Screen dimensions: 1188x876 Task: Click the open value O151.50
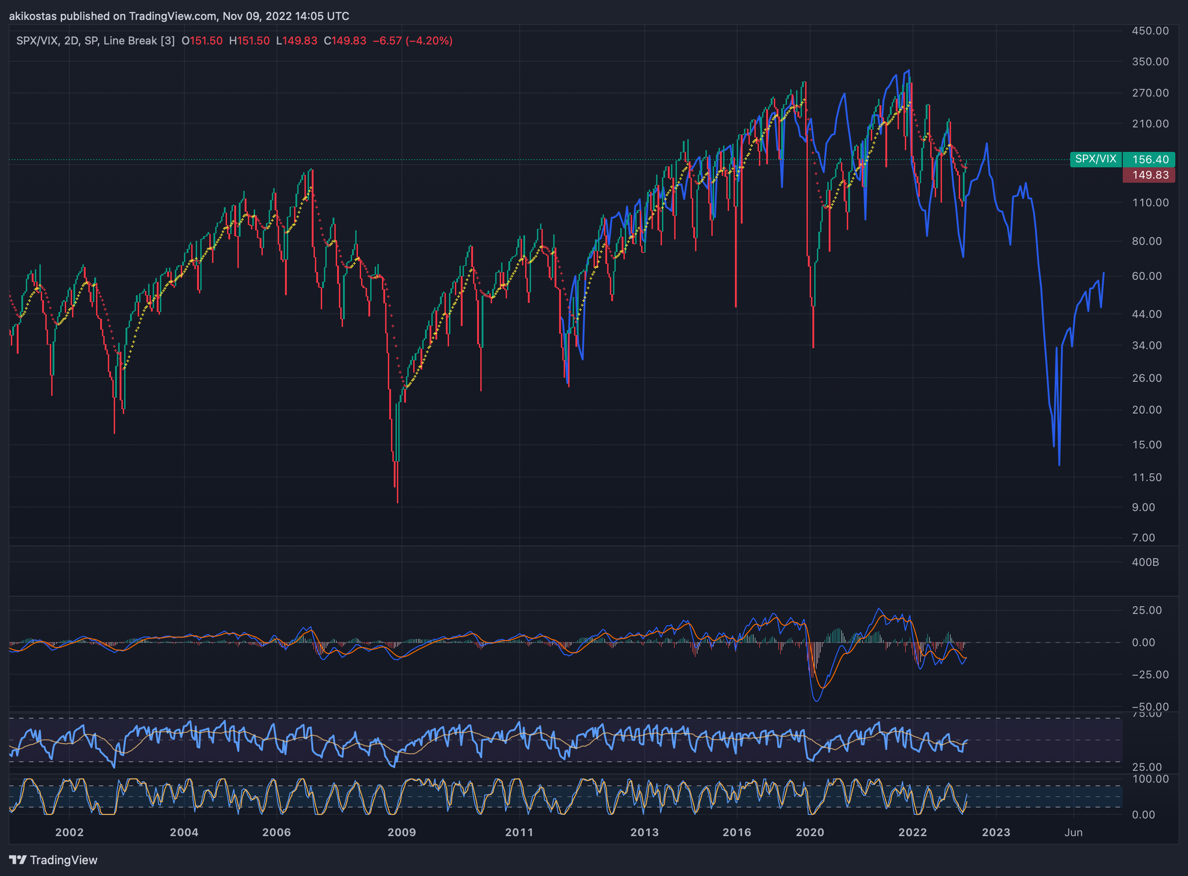pos(202,41)
